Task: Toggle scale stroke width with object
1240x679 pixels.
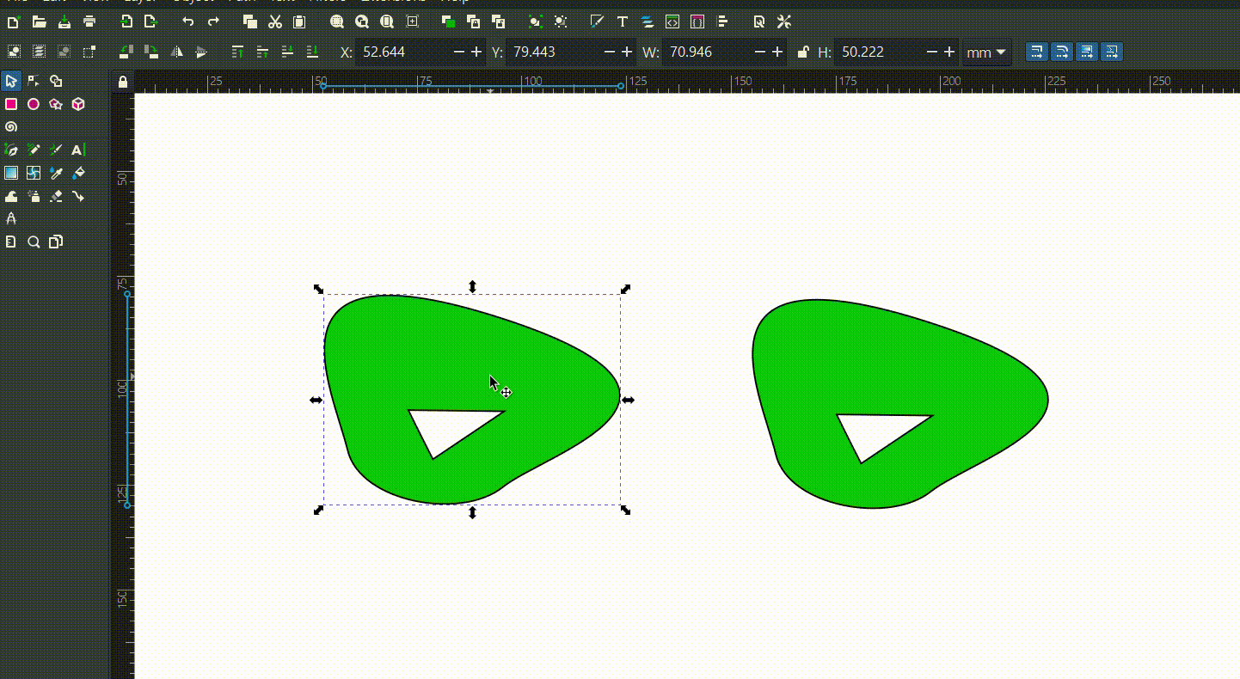Action: pyautogui.click(x=1037, y=52)
